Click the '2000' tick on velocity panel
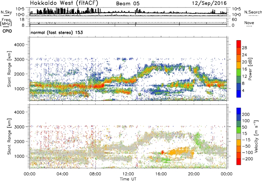 coord(19,141)
